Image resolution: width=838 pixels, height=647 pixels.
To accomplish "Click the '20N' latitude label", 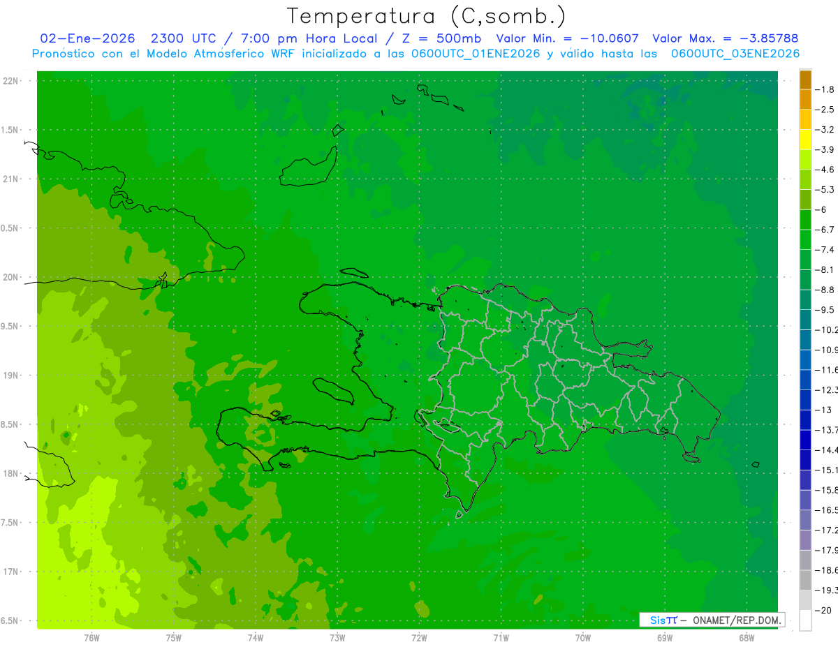I will [10, 277].
